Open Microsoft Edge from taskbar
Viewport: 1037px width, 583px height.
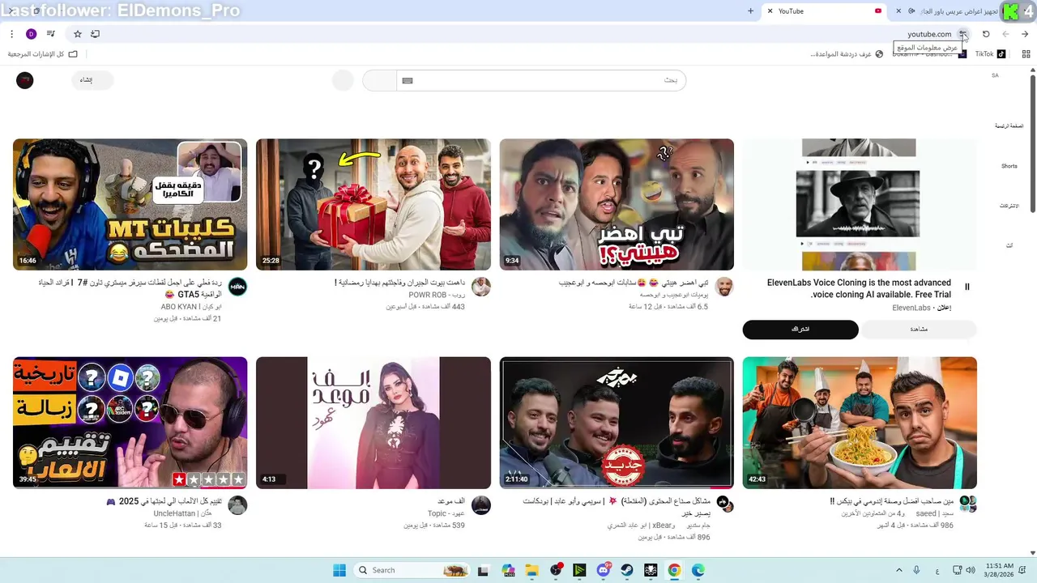tap(698, 570)
